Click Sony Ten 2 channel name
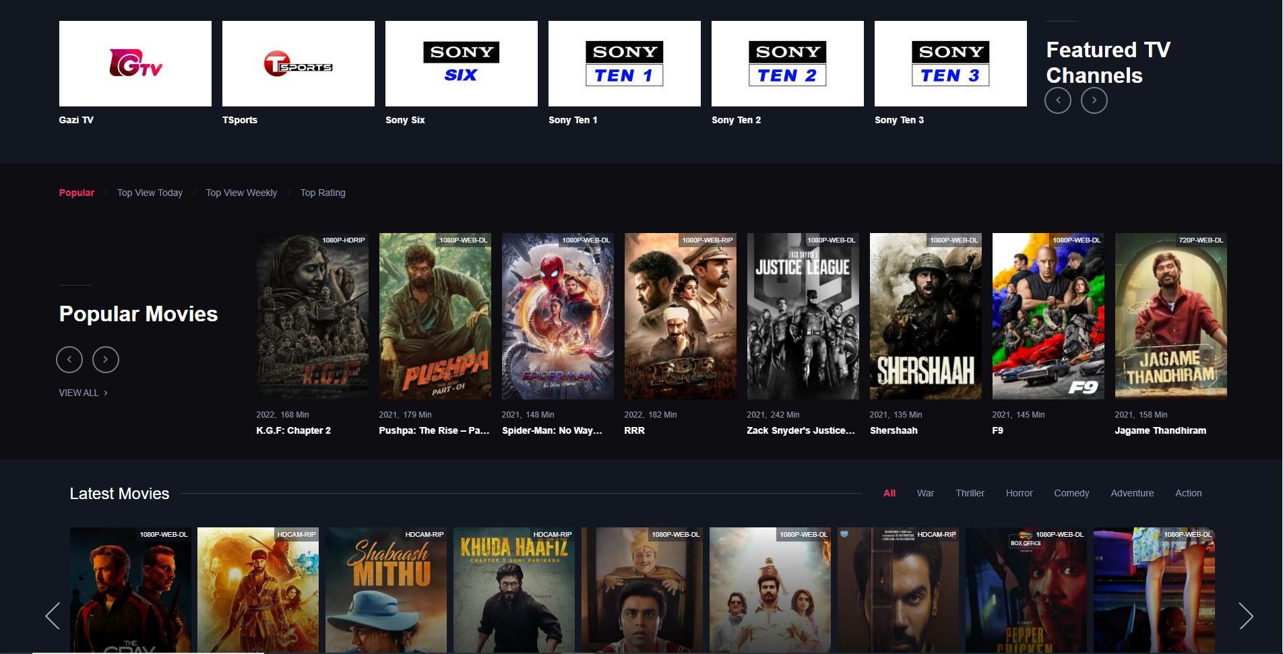 tap(737, 120)
